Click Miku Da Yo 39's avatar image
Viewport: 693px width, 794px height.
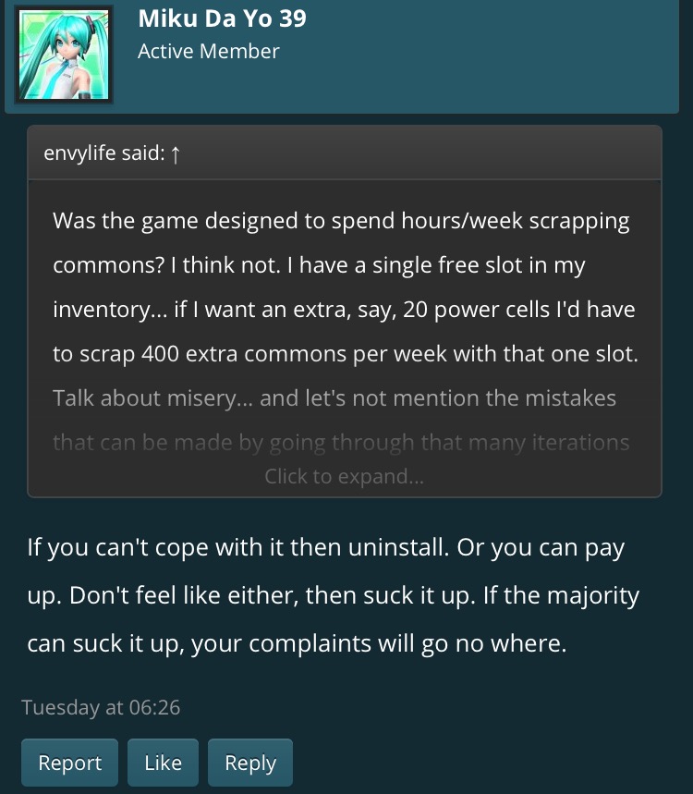coord(63,54)
